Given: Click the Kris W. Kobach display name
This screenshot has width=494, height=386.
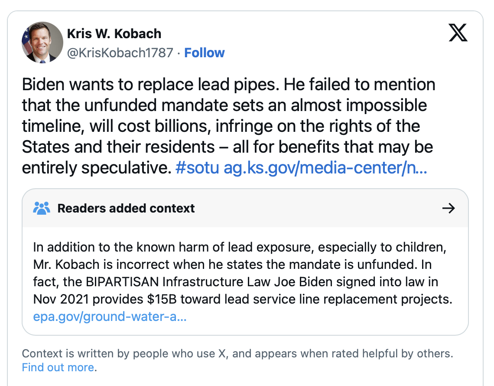Looking at the screenshot, I should [x=114, y=33].
